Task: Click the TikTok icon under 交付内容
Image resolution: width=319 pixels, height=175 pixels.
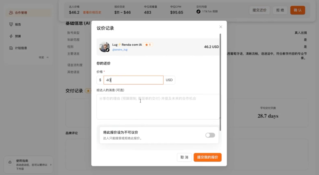Action: tap(198, 12)
